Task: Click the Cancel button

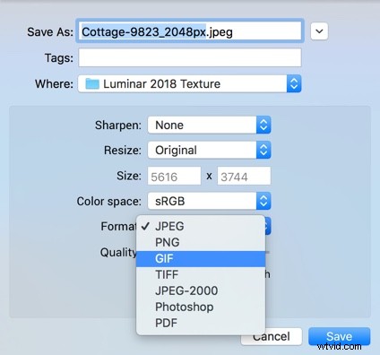Action: (272, 336)
